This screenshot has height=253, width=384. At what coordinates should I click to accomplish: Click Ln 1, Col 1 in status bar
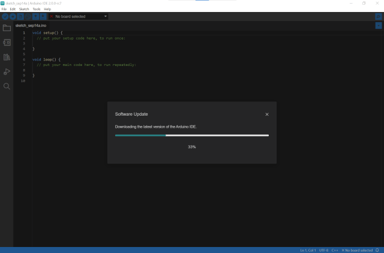308,250
